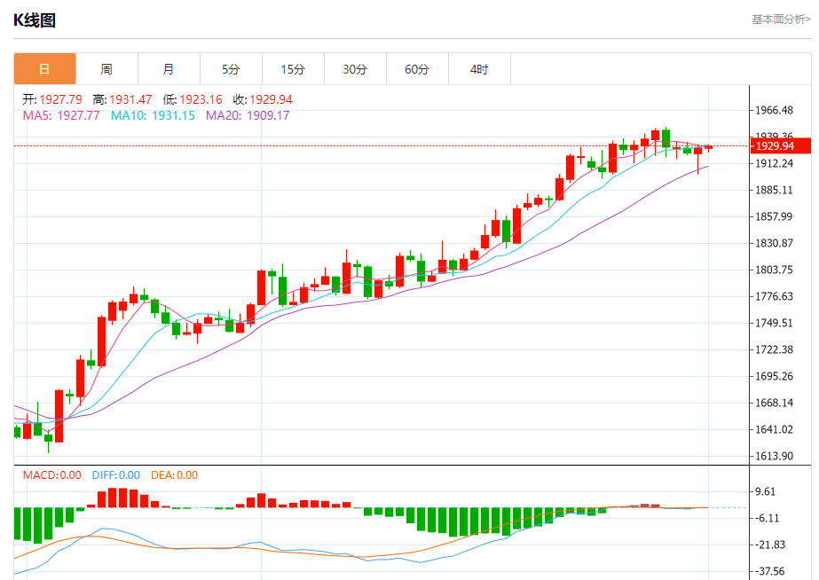Click the 1776.63 price axis label
819x580 pixels.
(x=774, y=296)
